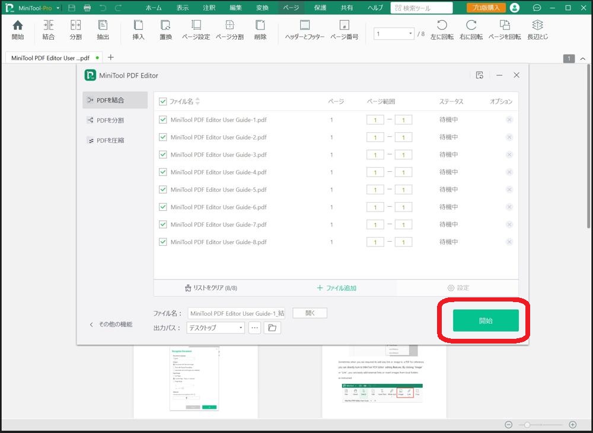
Task: Click the output ファイル名 field
Action: [x=237, y=313]
